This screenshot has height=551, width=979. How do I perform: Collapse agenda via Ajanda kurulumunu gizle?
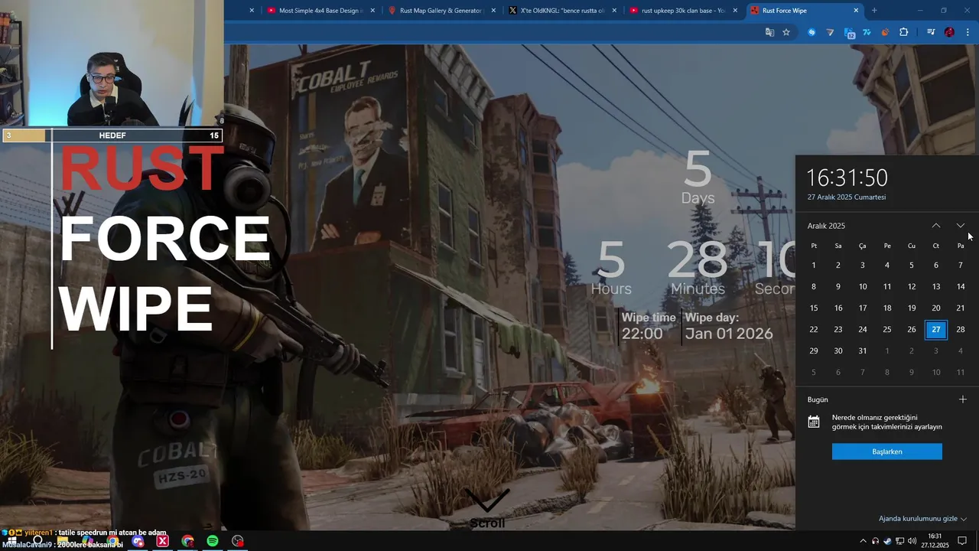point(922,519)
